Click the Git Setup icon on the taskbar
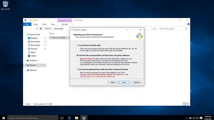This screenshot has height=120, width=214. click(x=84, y=118)
